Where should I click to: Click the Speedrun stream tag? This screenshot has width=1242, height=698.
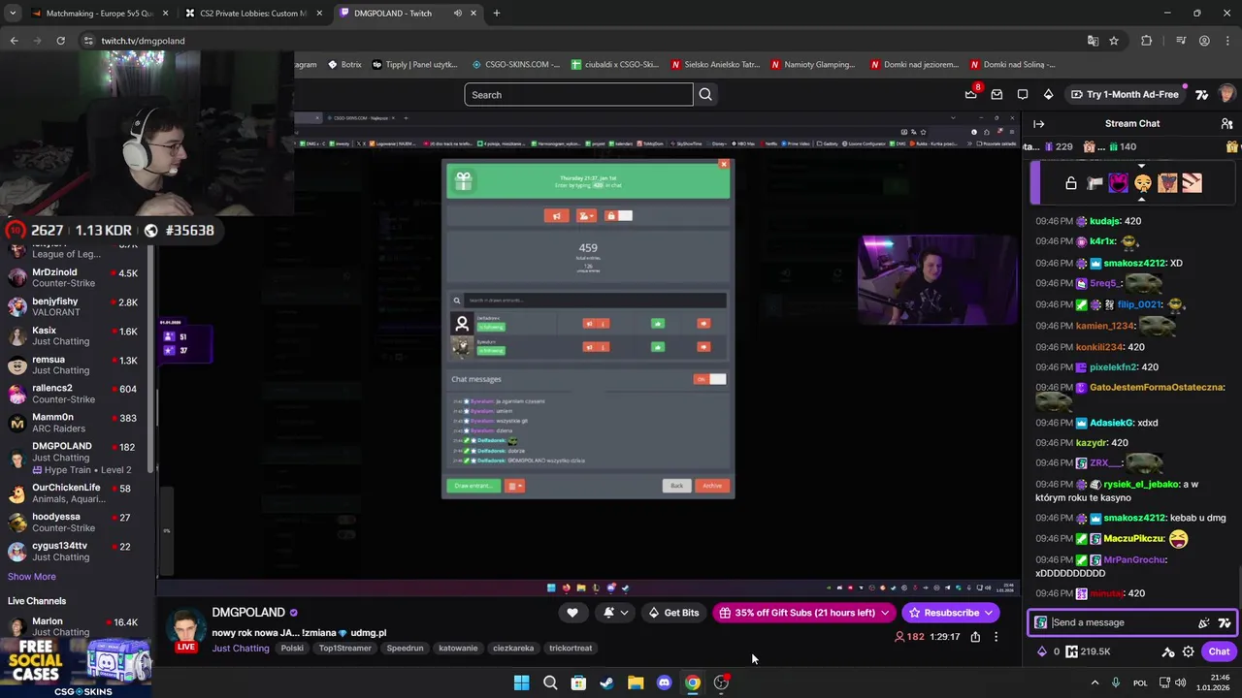click(405, 649)
